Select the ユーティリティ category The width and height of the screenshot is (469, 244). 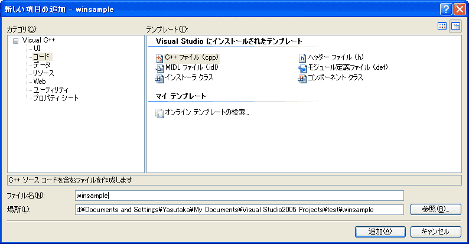[x=51, y=89]
